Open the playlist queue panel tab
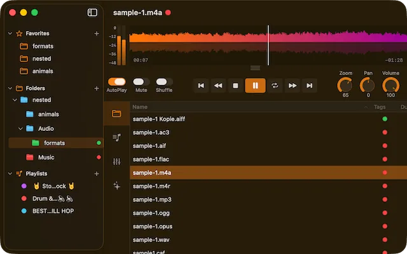The image size is (407, 254). pos(116,137)
